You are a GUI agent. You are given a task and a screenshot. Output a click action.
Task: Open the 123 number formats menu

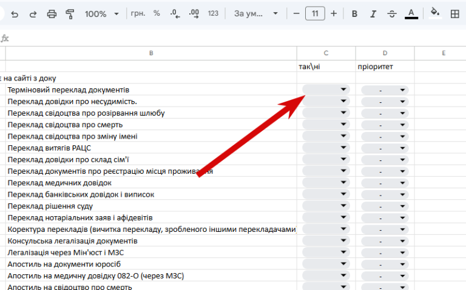tap(213, 13)
